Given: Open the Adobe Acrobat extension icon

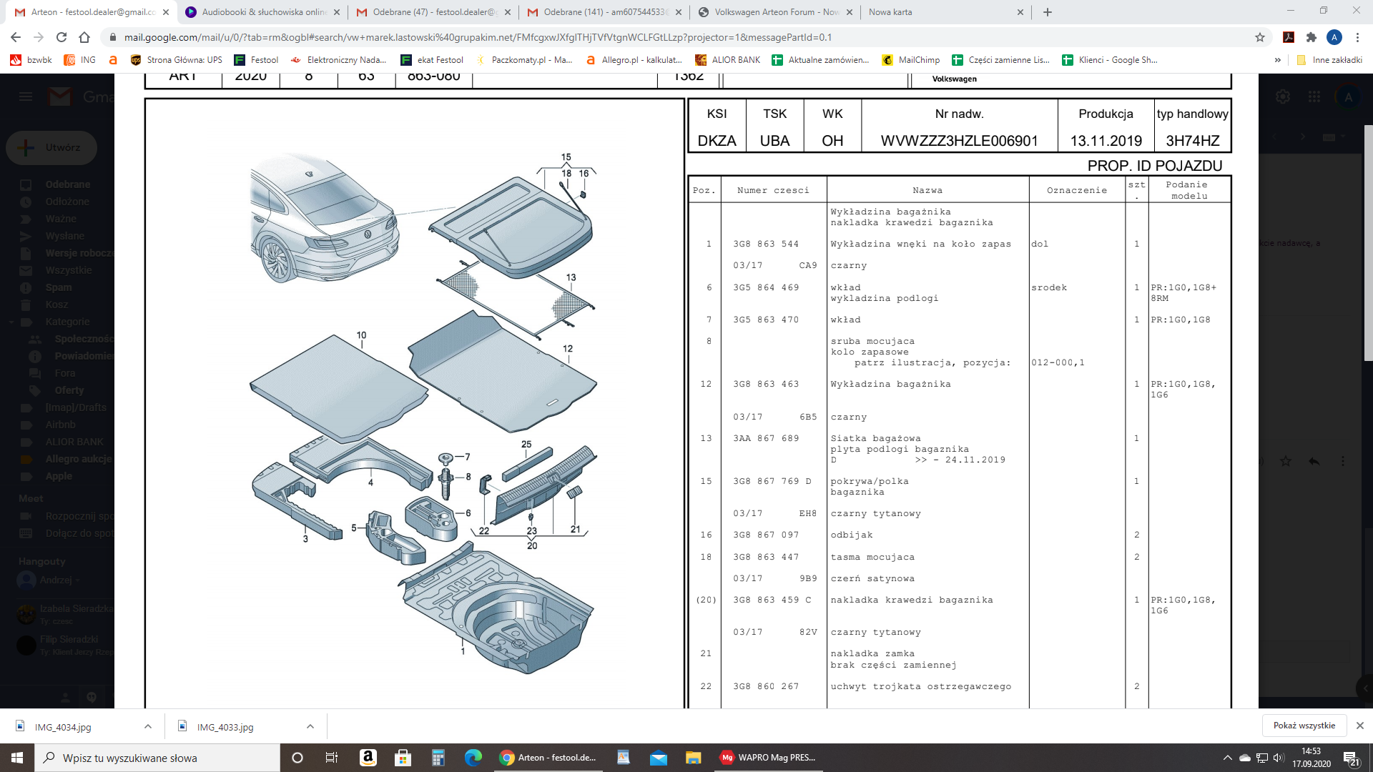Looking at the screenshot, I should point(1289,37).
